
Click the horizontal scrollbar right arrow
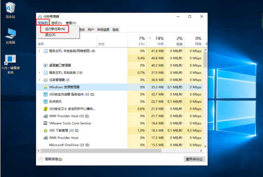pyautogui.click(x=201, y=151)
